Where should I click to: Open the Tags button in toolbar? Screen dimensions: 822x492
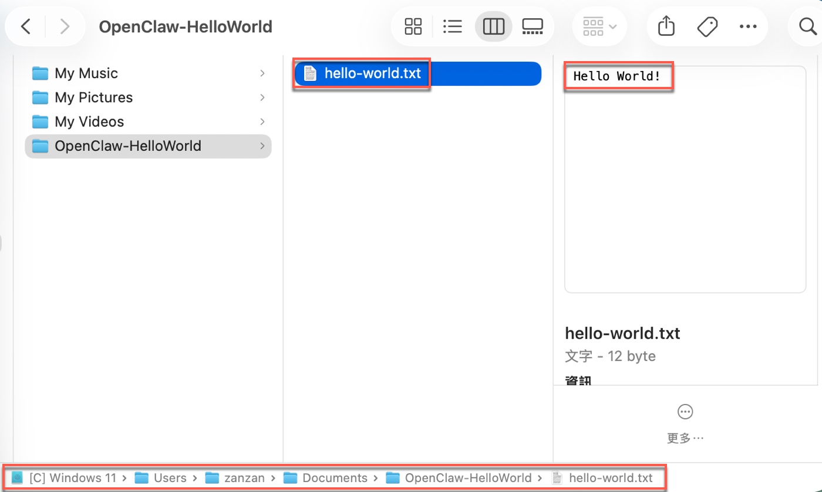(707, 26)
